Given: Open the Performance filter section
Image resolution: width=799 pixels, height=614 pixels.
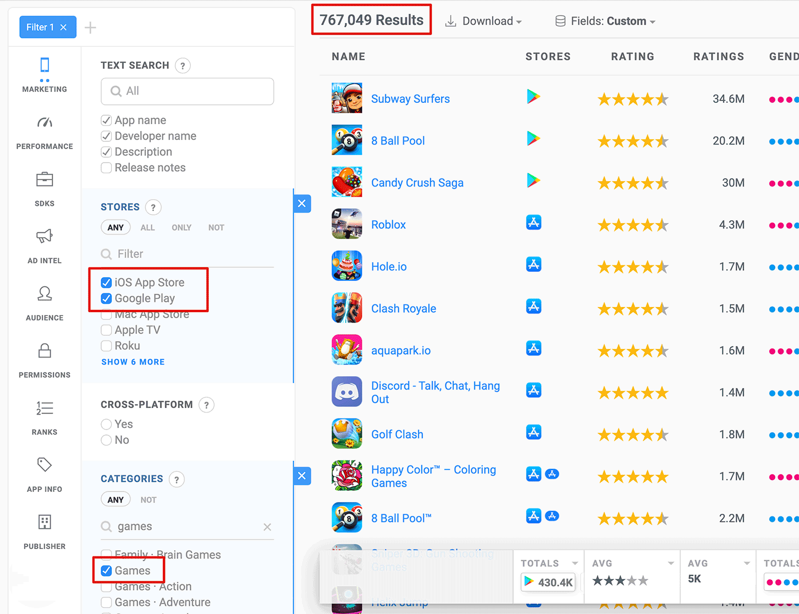Looking at the screenshot, I should pyautogui.click(x=45, y=132).
